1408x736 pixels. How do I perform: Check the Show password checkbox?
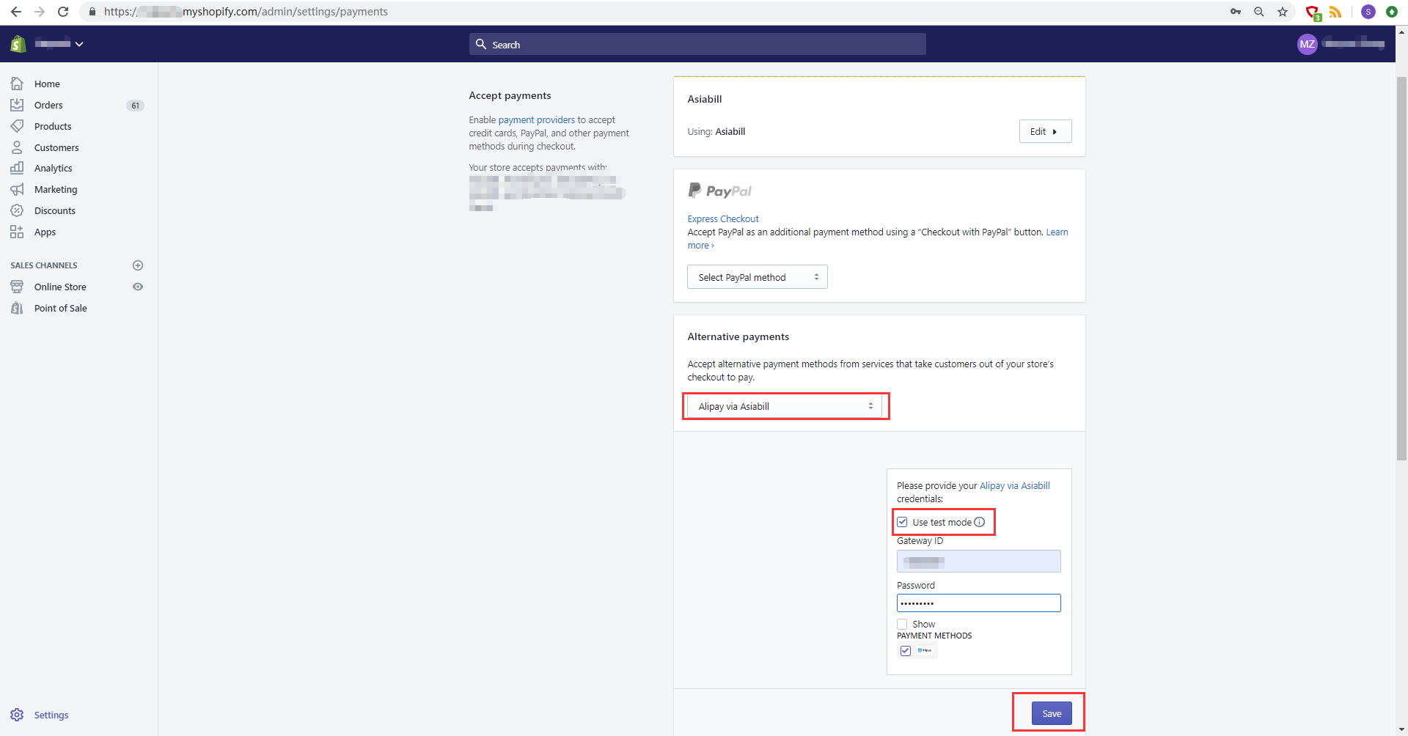point(902,625)
